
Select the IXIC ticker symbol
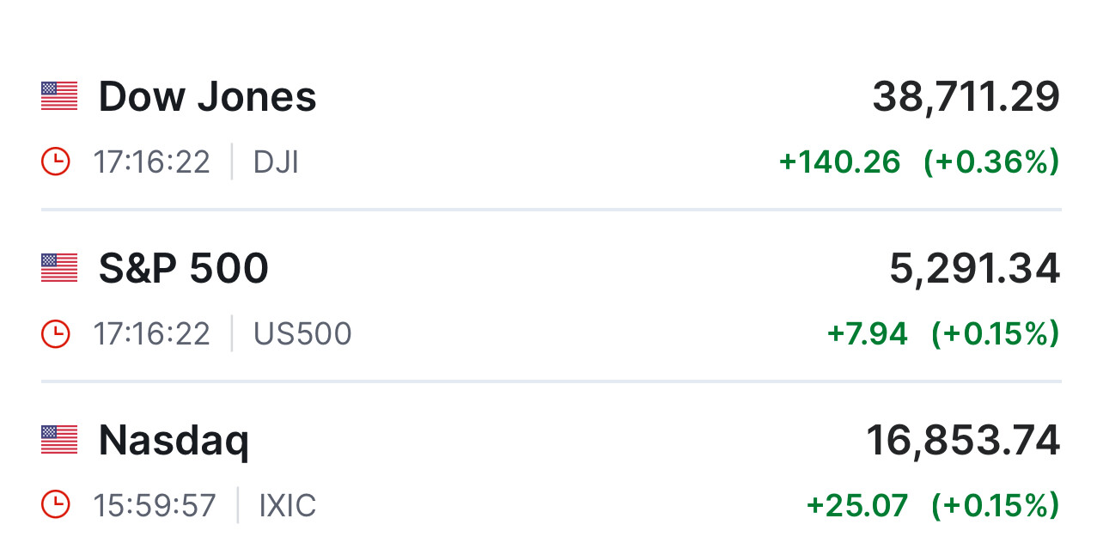pos(287,505)
